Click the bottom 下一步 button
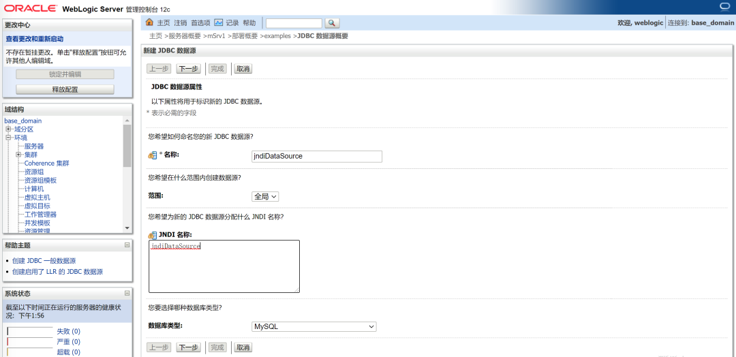 [x=188, y=347]
